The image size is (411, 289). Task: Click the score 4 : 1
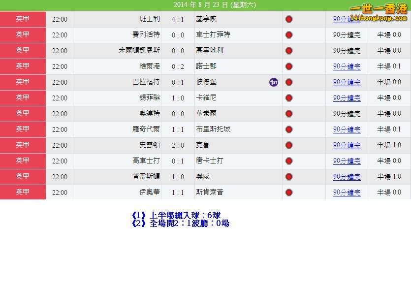coord(178,19)
